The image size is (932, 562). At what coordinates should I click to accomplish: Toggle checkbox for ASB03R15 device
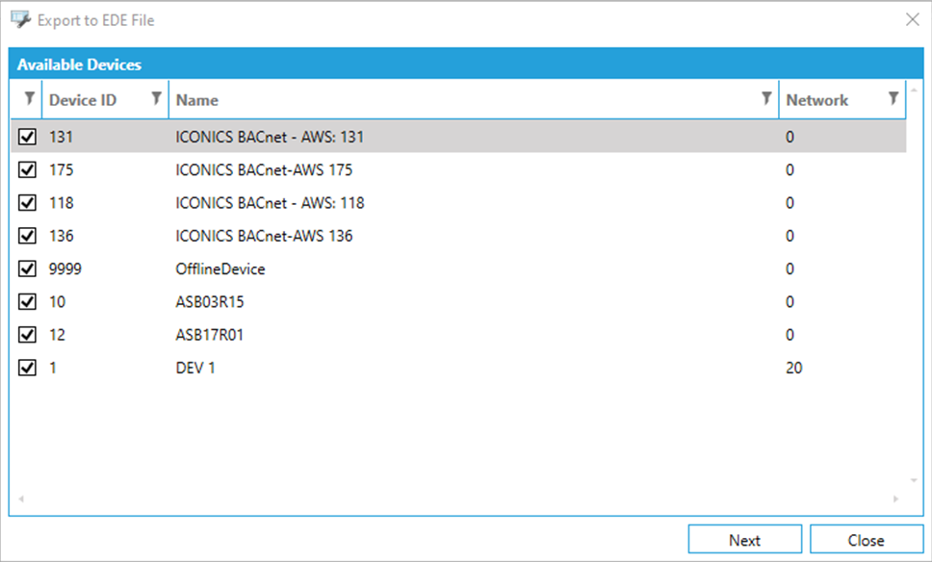point(28,302)
